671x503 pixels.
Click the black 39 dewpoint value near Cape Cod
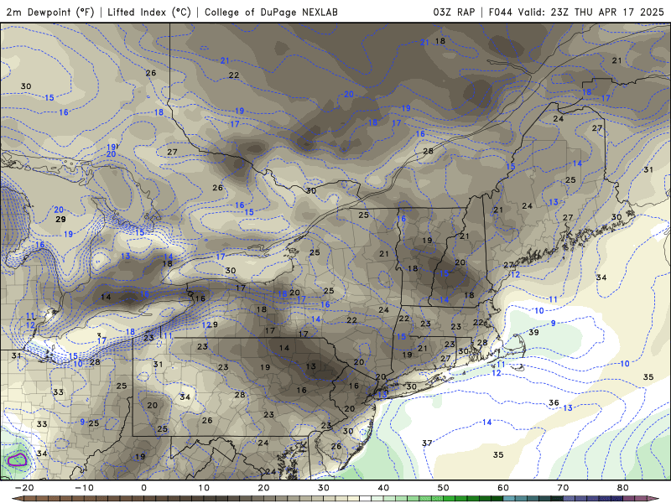(x=533, y=332)
